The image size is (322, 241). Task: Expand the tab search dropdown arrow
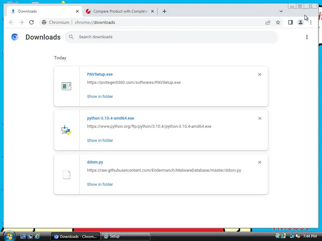pyautogui.click(x=281, y=11)
